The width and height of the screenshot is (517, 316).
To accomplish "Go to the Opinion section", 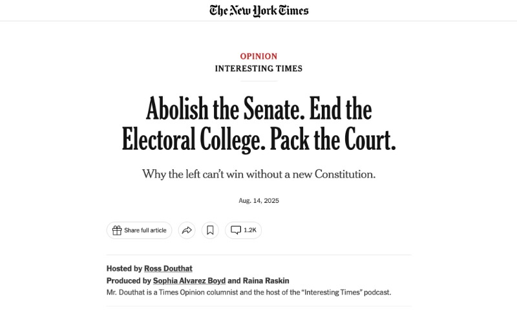I will (x=258, y=56).
